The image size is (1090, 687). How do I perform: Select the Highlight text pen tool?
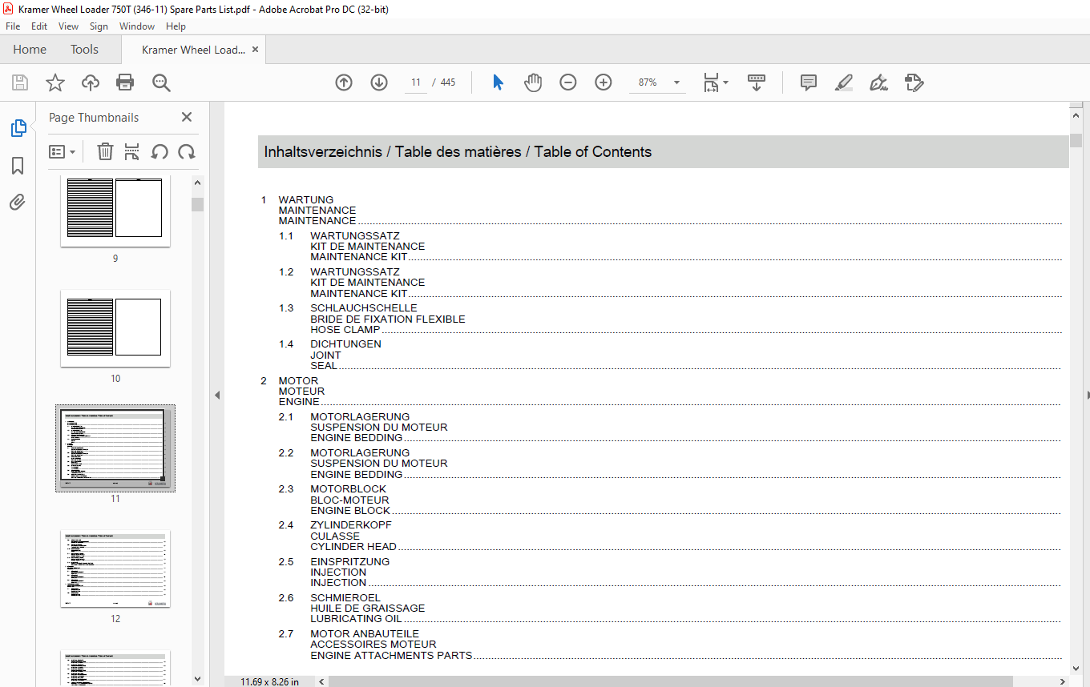(x=843, y=82)
